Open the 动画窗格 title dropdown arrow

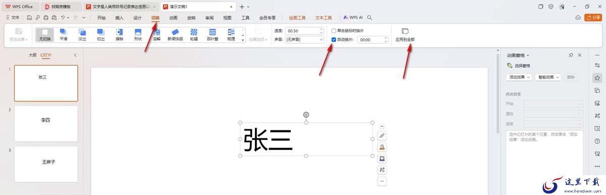(528, 55)
